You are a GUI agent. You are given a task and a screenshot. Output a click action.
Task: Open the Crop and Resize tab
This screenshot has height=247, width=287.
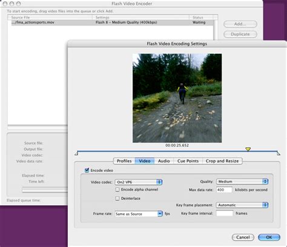coord(222,161)
